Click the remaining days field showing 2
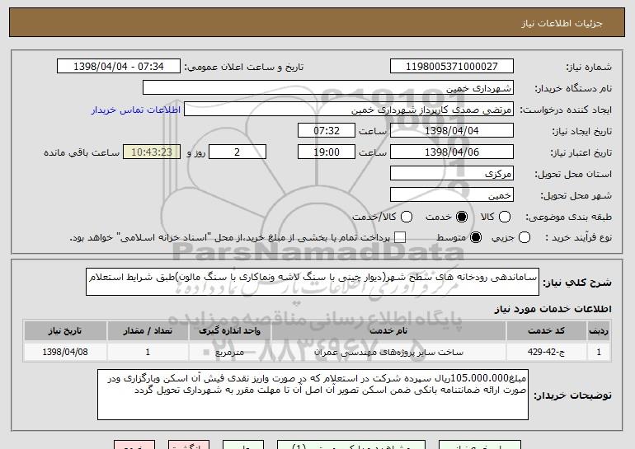The image size is (635, 449). (x=238, y=152)
